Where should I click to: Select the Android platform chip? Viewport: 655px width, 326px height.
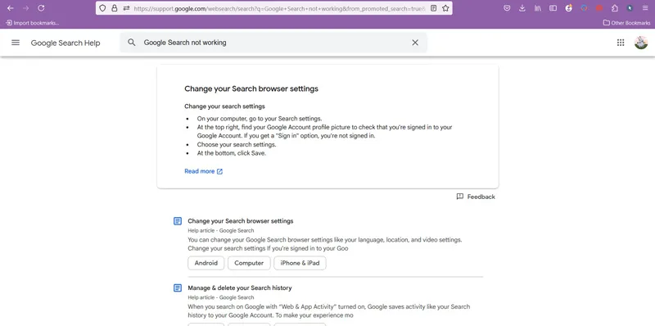206,263
